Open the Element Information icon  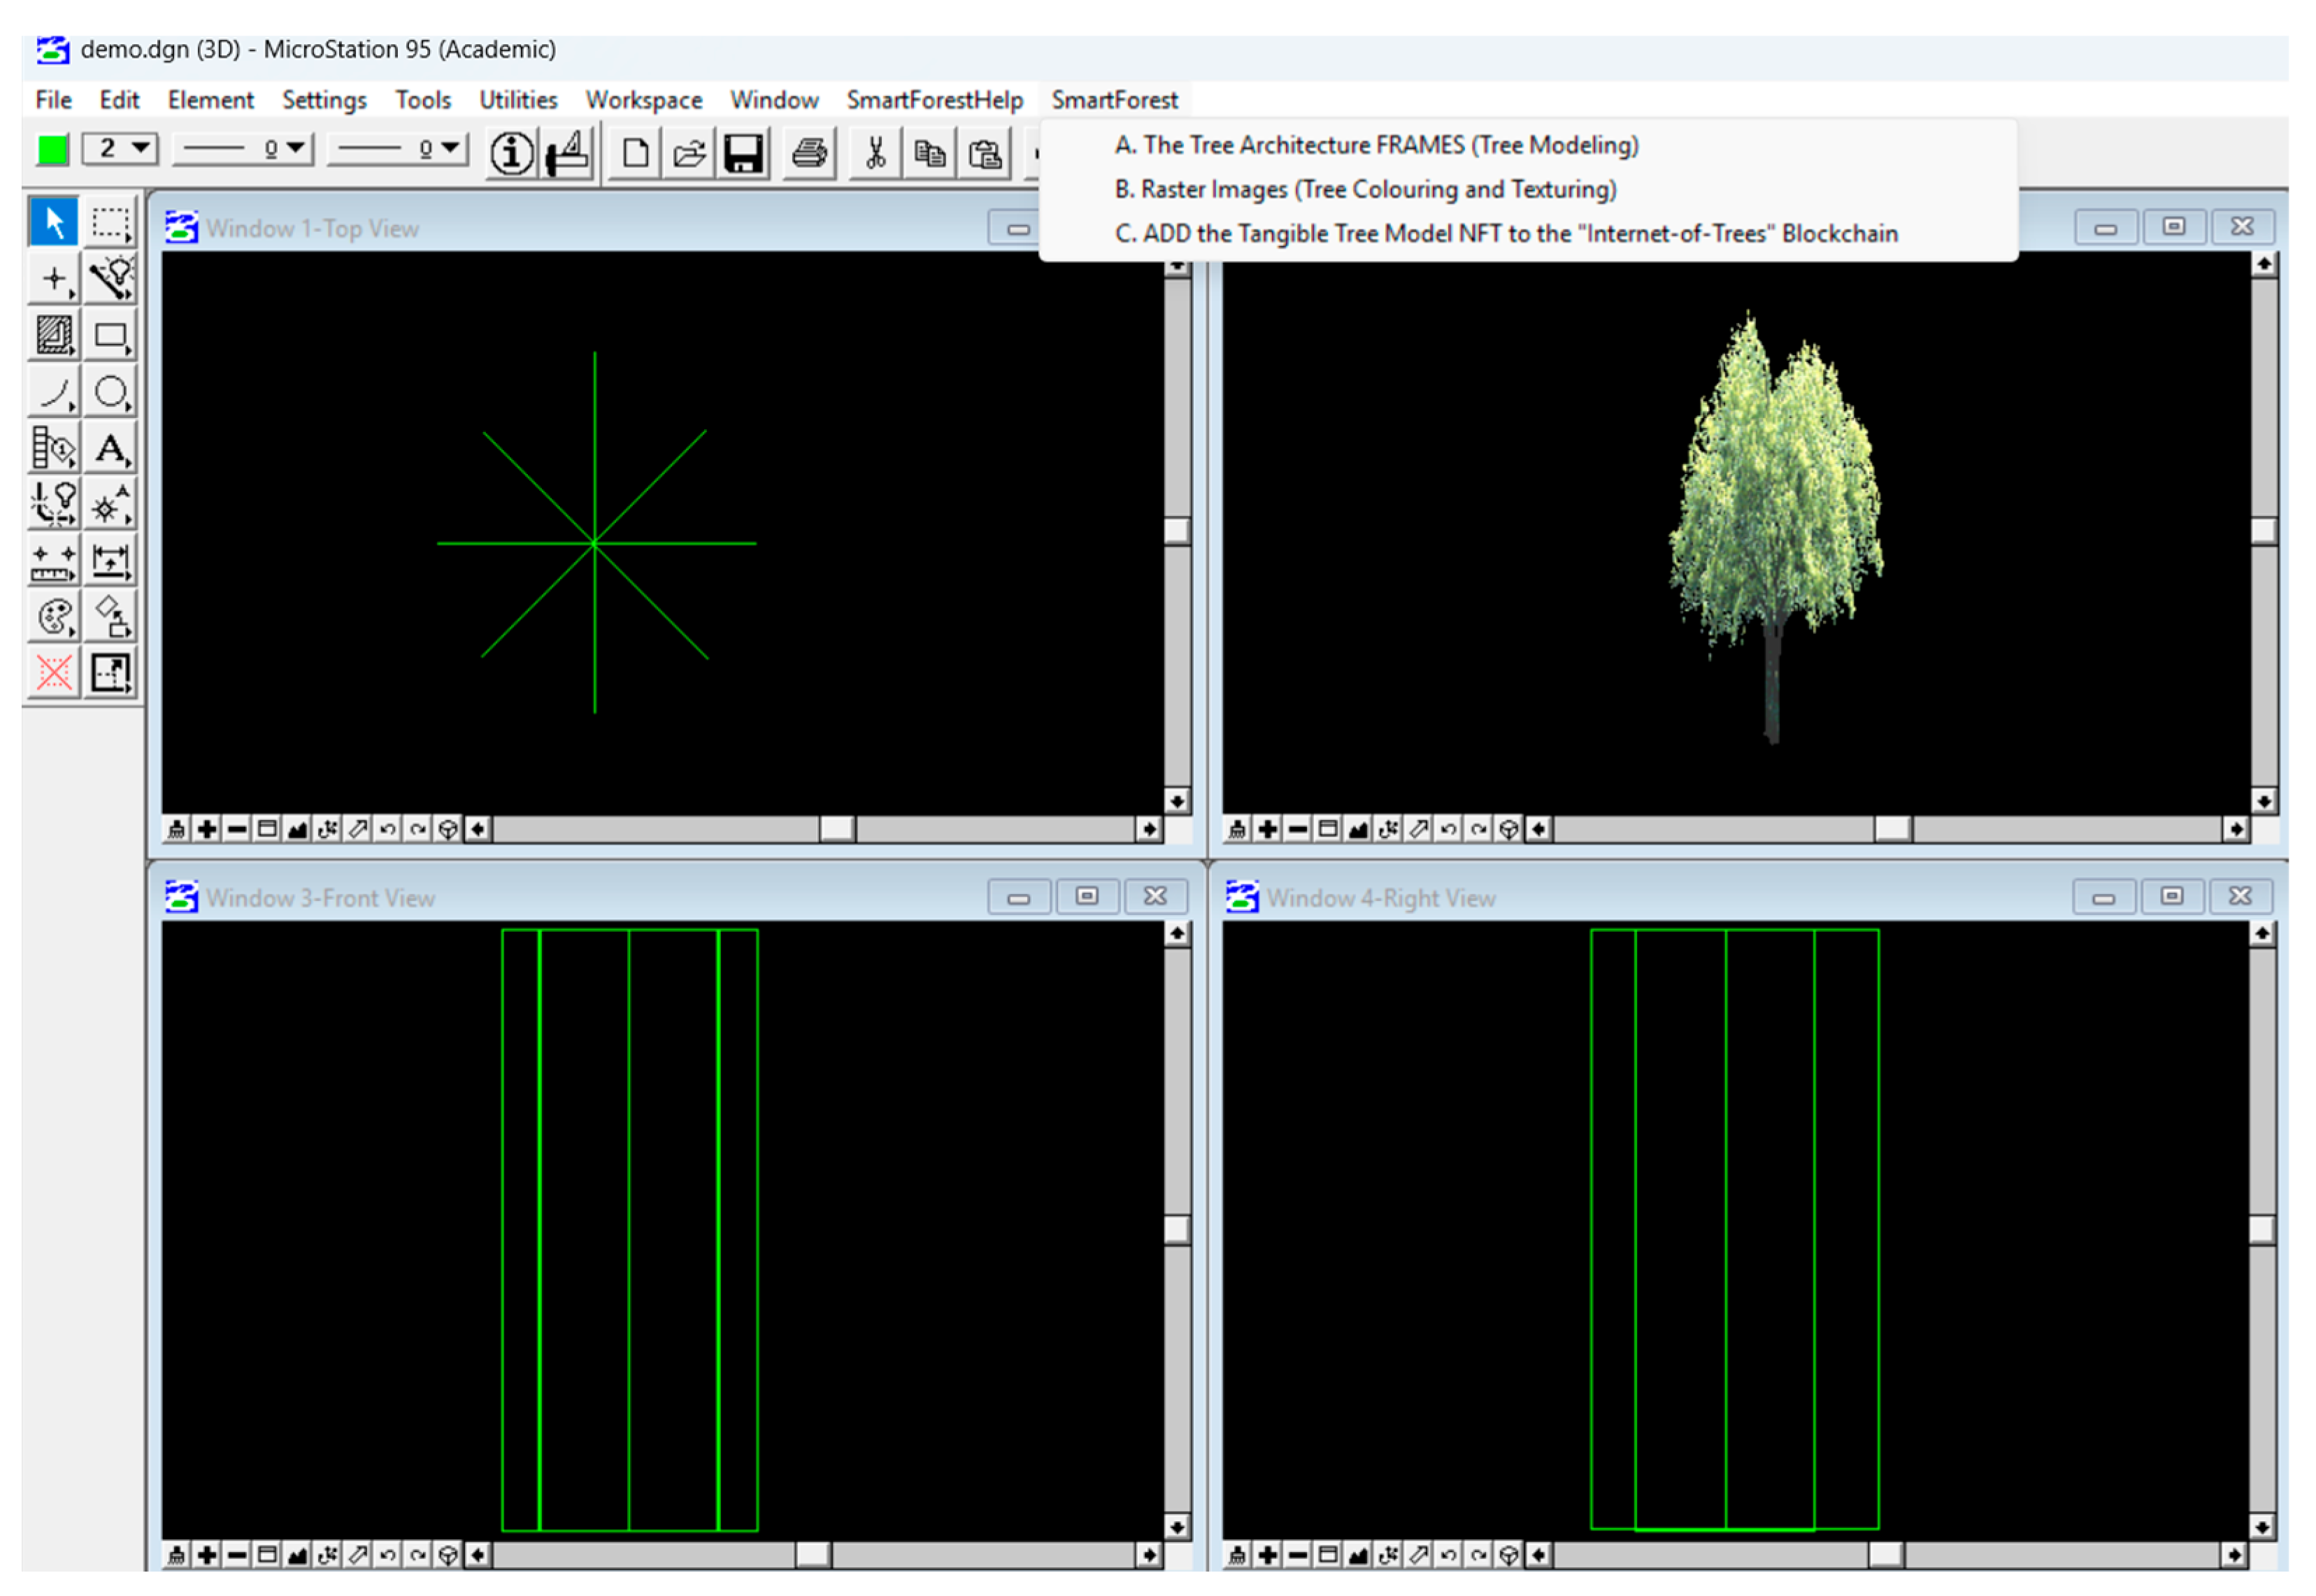click(511, 153)
